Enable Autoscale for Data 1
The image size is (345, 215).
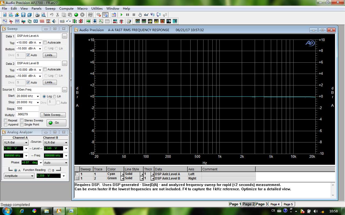pyautogui.click(x=45, y=42)
